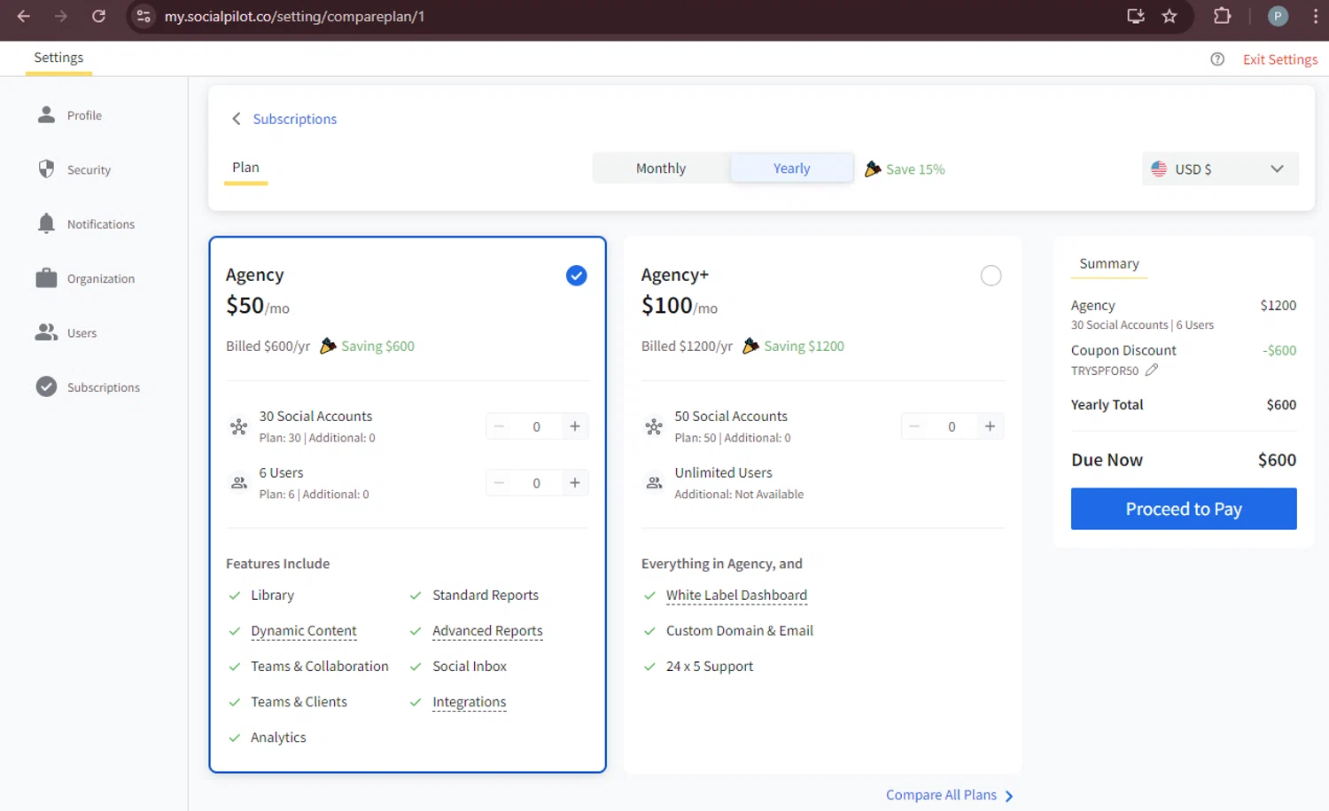Screen dimensions: 1329x811
Task: Decrease Agency additional social accounts
Action: click(499, 426)
